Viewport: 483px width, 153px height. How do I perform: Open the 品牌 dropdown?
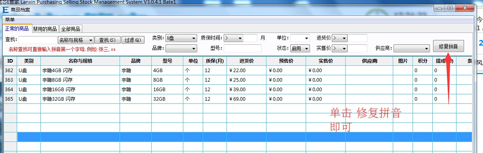click(x=181, y=48)
